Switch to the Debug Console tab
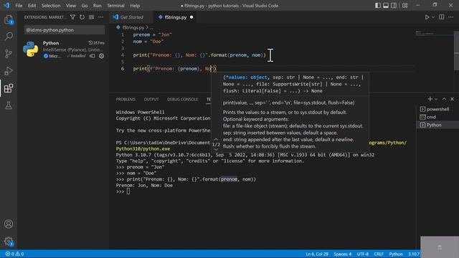Image resolution: width=459 pixels, height=258 pixels. (182, 100)
